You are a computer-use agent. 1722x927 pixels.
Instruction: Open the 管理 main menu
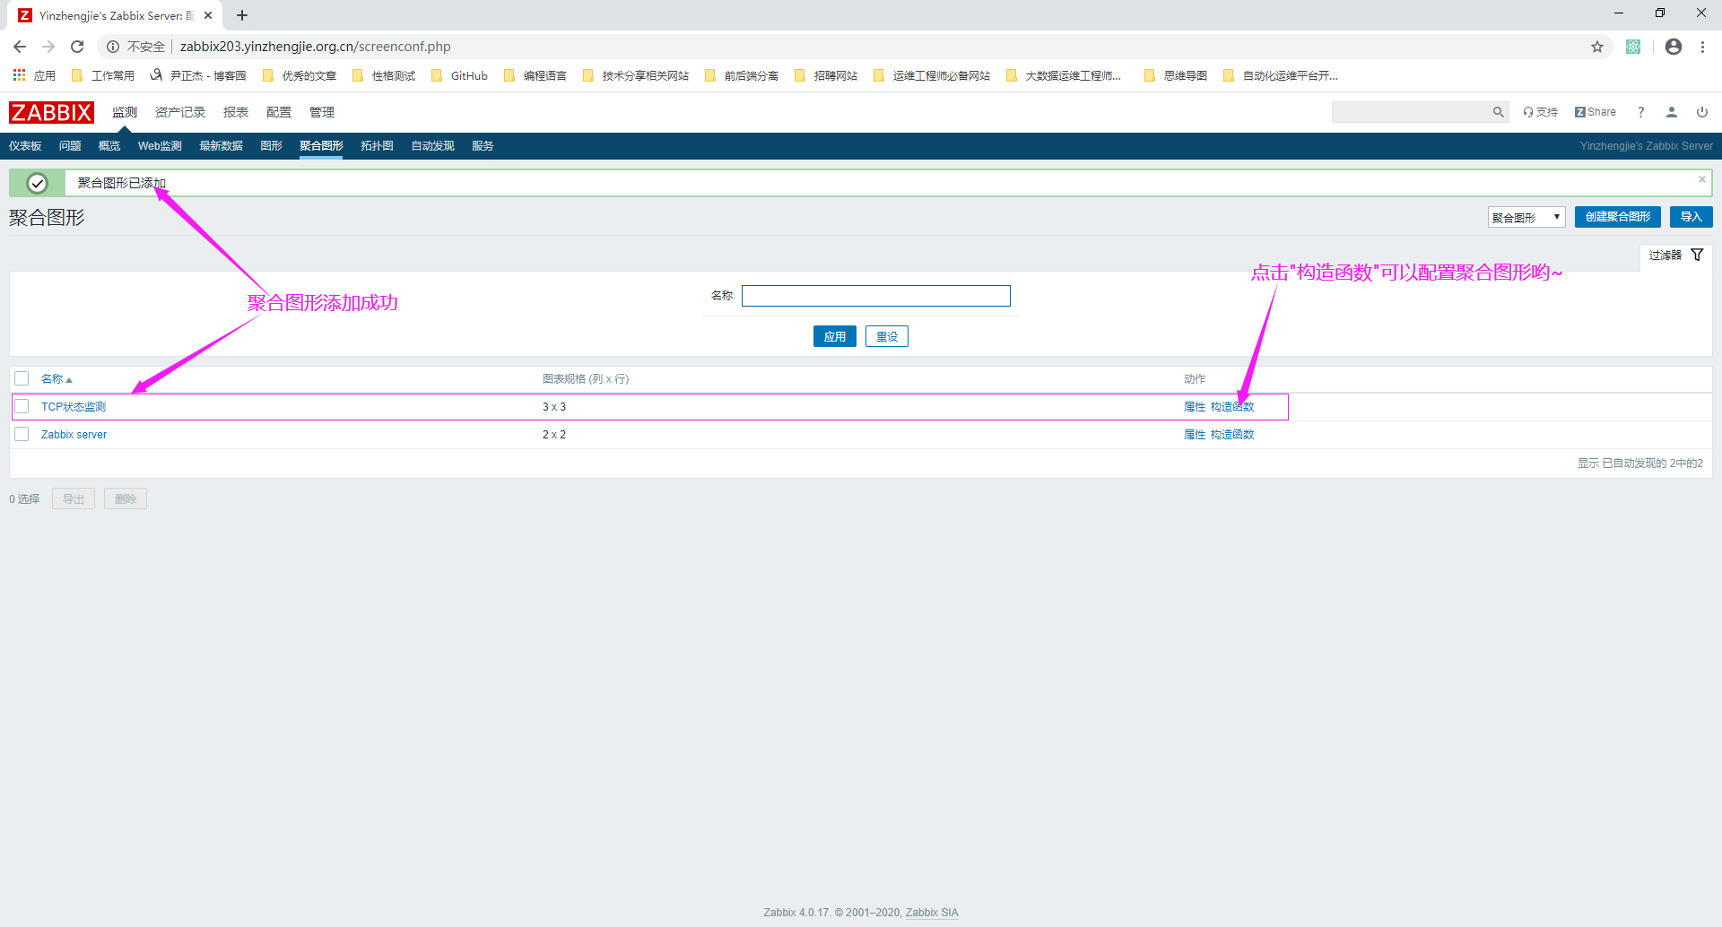pos(322,112)
